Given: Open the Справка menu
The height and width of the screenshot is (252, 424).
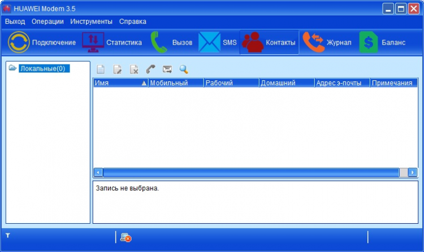Looking at the screenshot, I should [132, 21].
